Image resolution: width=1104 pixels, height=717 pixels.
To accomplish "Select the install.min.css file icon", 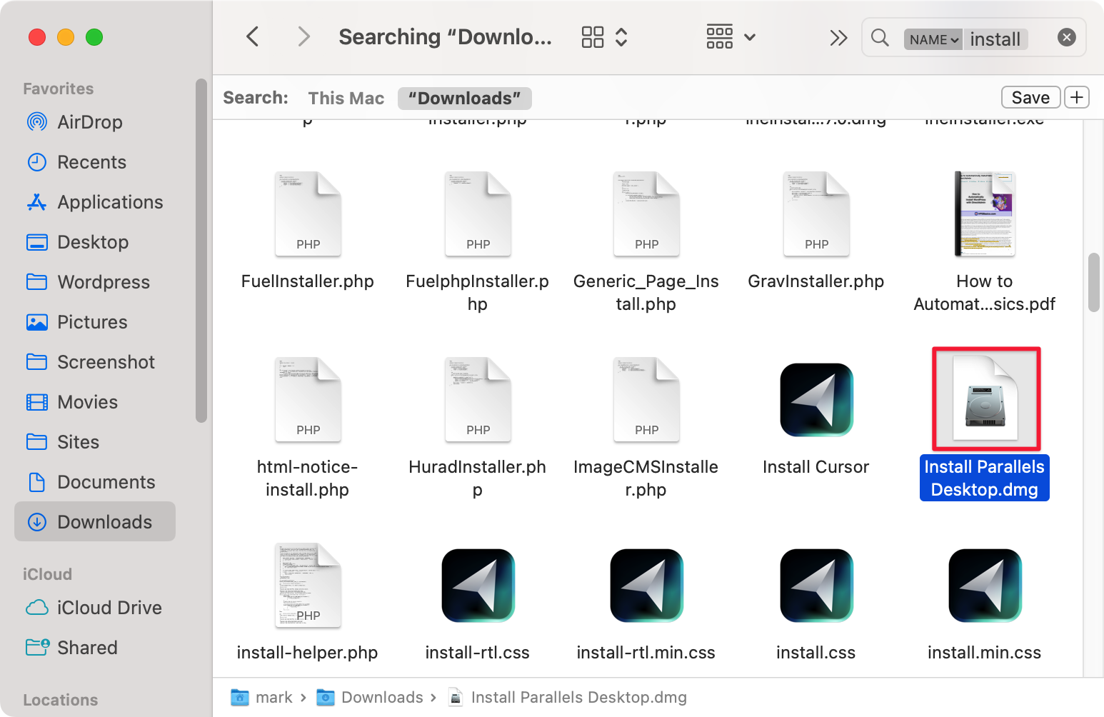I will coord(984,586).
